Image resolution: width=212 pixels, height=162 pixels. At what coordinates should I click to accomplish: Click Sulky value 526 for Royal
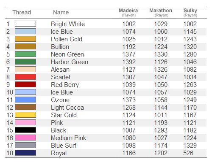188,153
